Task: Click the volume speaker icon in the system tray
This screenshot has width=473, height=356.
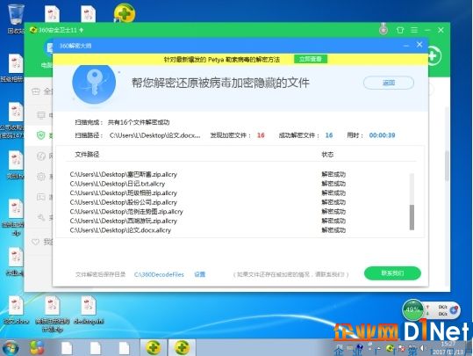Action: click(423, 348)
